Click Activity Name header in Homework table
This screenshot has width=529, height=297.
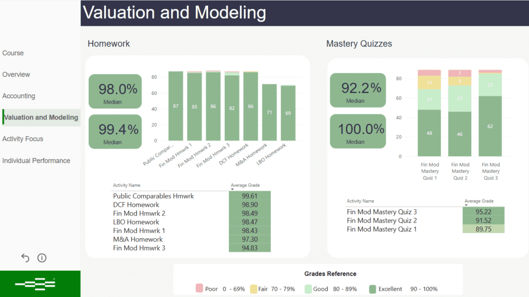pos(127,185)
